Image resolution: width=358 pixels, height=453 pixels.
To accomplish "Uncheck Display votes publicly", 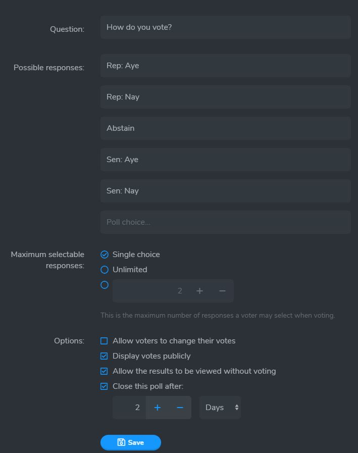I will (x=104, y=356).
